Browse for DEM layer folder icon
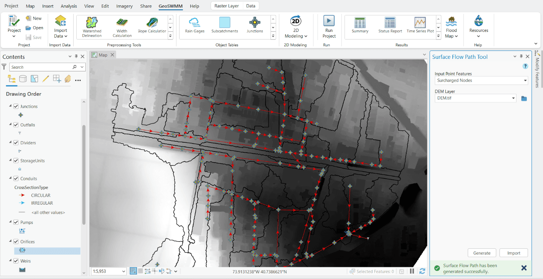 point(524,98)
